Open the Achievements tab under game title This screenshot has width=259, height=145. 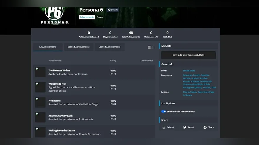(x=87, y=17)
